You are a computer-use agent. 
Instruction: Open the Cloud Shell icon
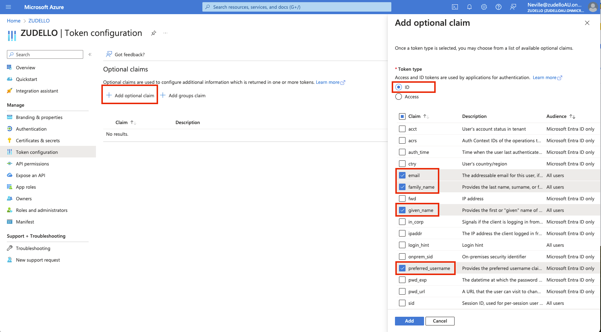(455, 7)
